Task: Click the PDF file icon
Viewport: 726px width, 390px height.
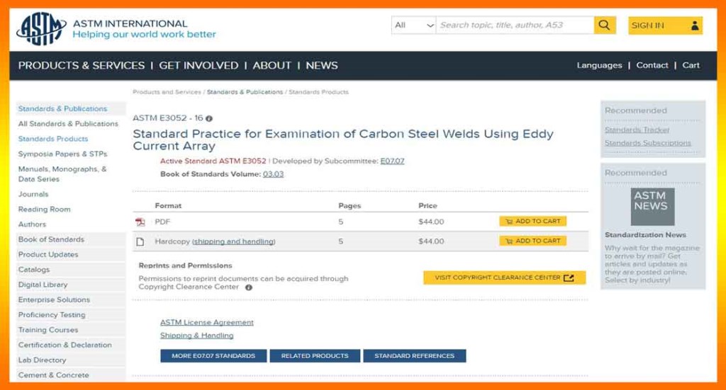Action: point(140,222)
